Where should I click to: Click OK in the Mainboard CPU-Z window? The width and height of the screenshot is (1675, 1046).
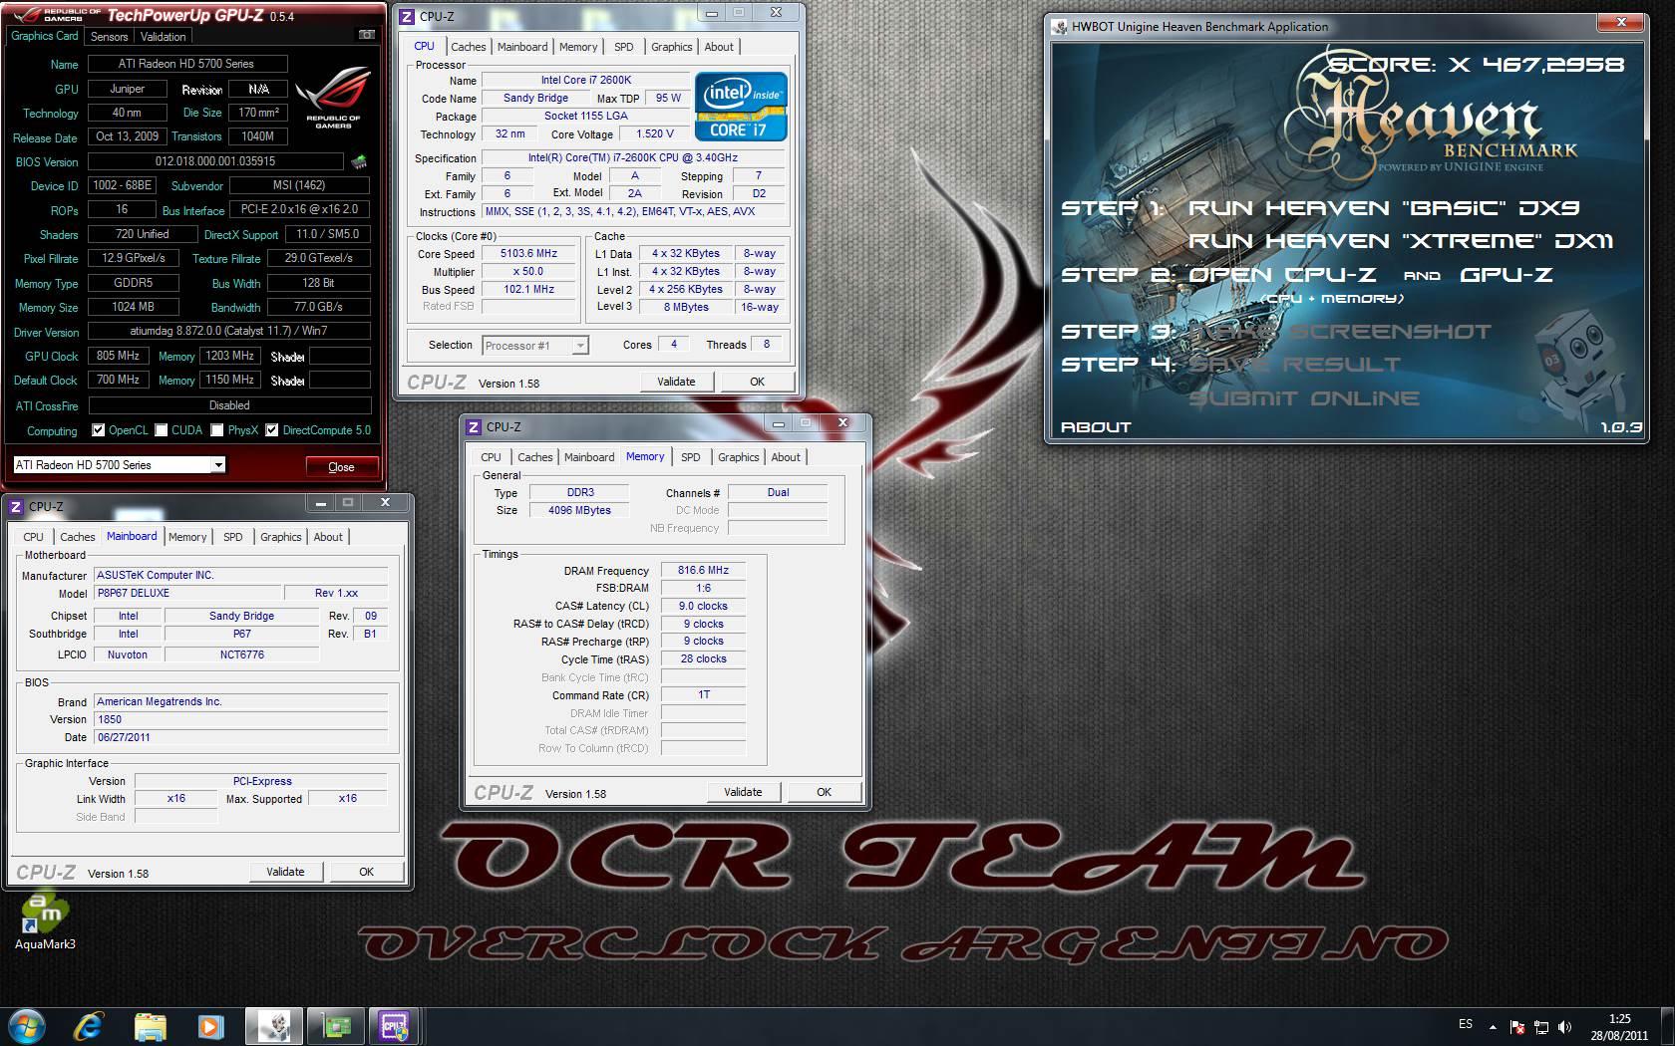click(x=366, y=872)
